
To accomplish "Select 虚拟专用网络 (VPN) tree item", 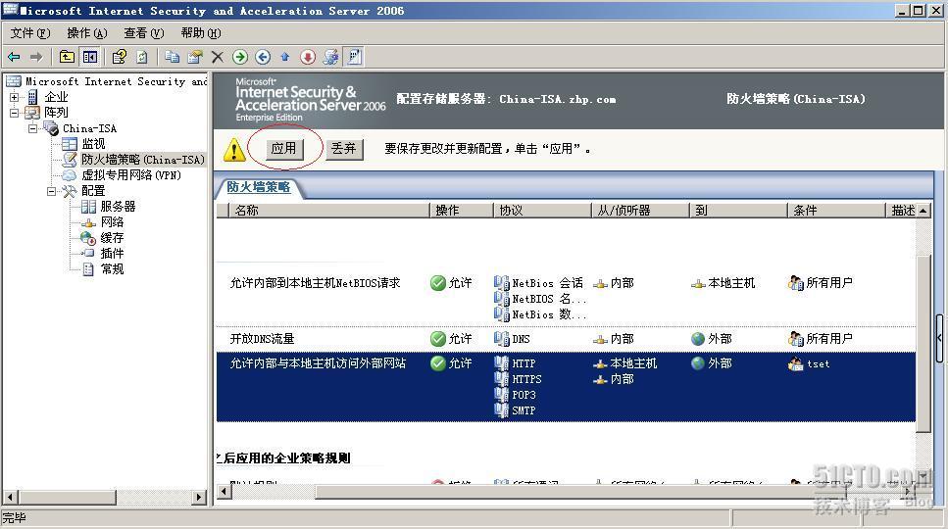I will [131, 175].
